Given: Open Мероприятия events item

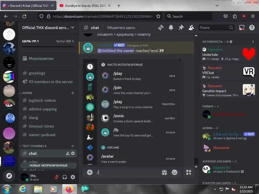Looking at the screenshot, I should click(x=48, y=58).
